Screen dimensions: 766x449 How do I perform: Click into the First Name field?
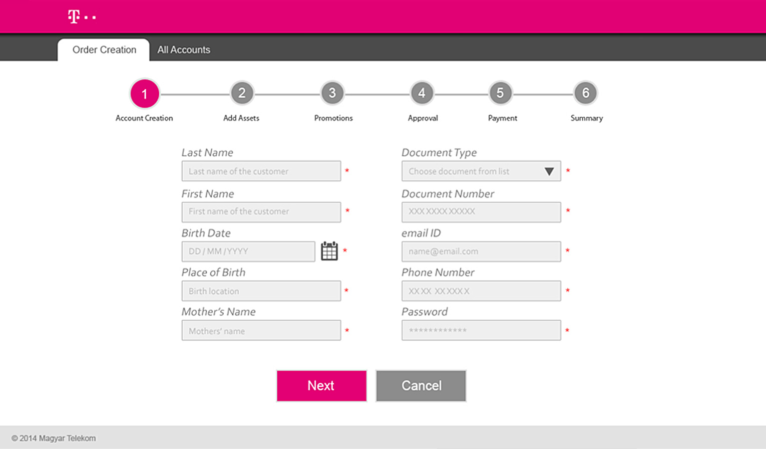261,212
